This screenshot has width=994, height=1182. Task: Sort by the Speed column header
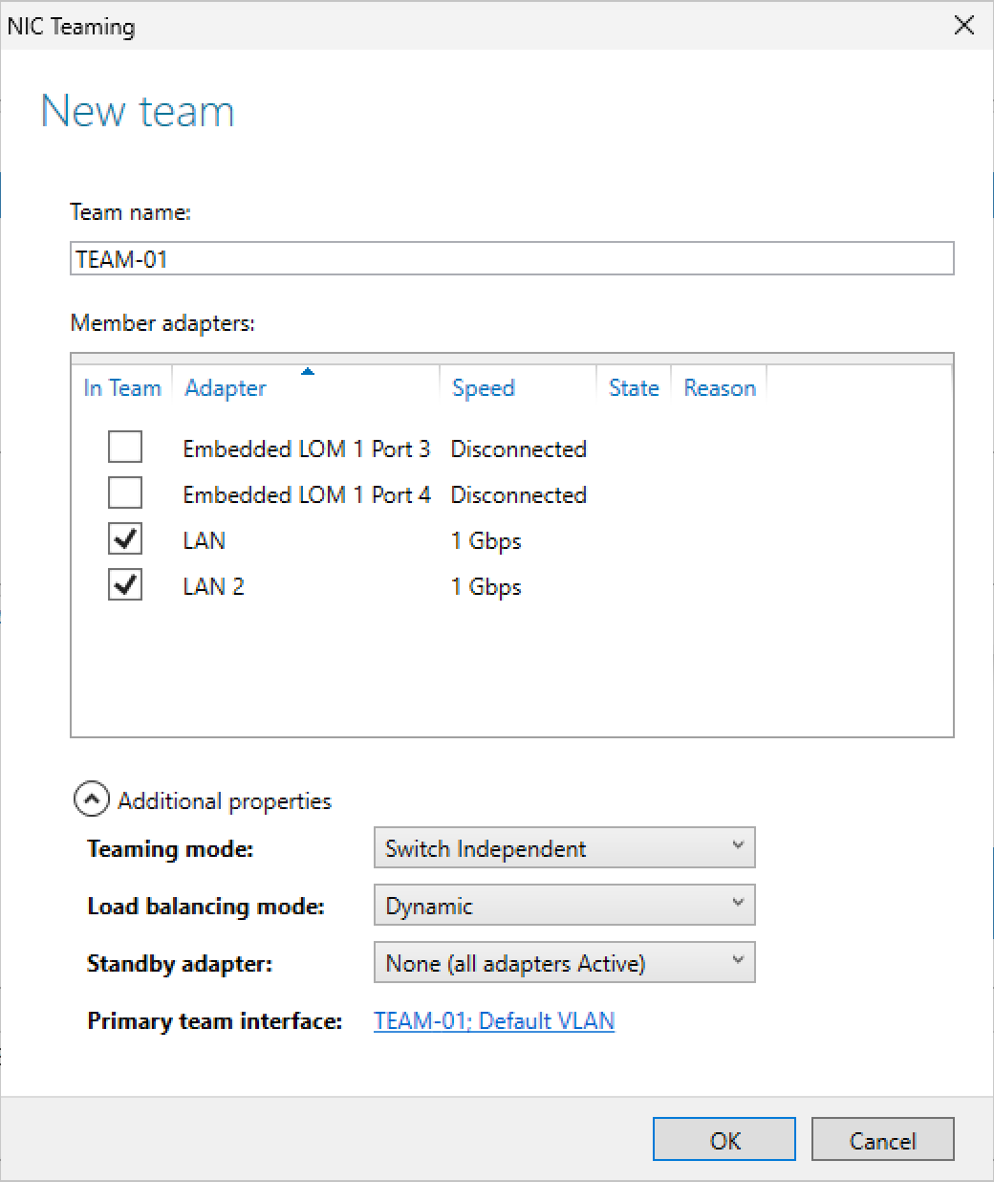(x=484, y=388)
